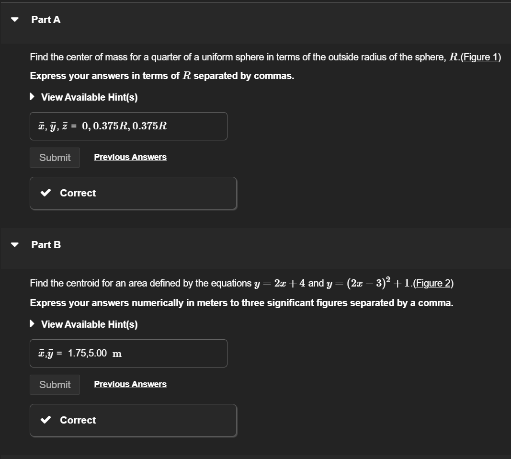Open Figure 2 link
This screenshot has height=459, width=511.
tap(433, 283)
